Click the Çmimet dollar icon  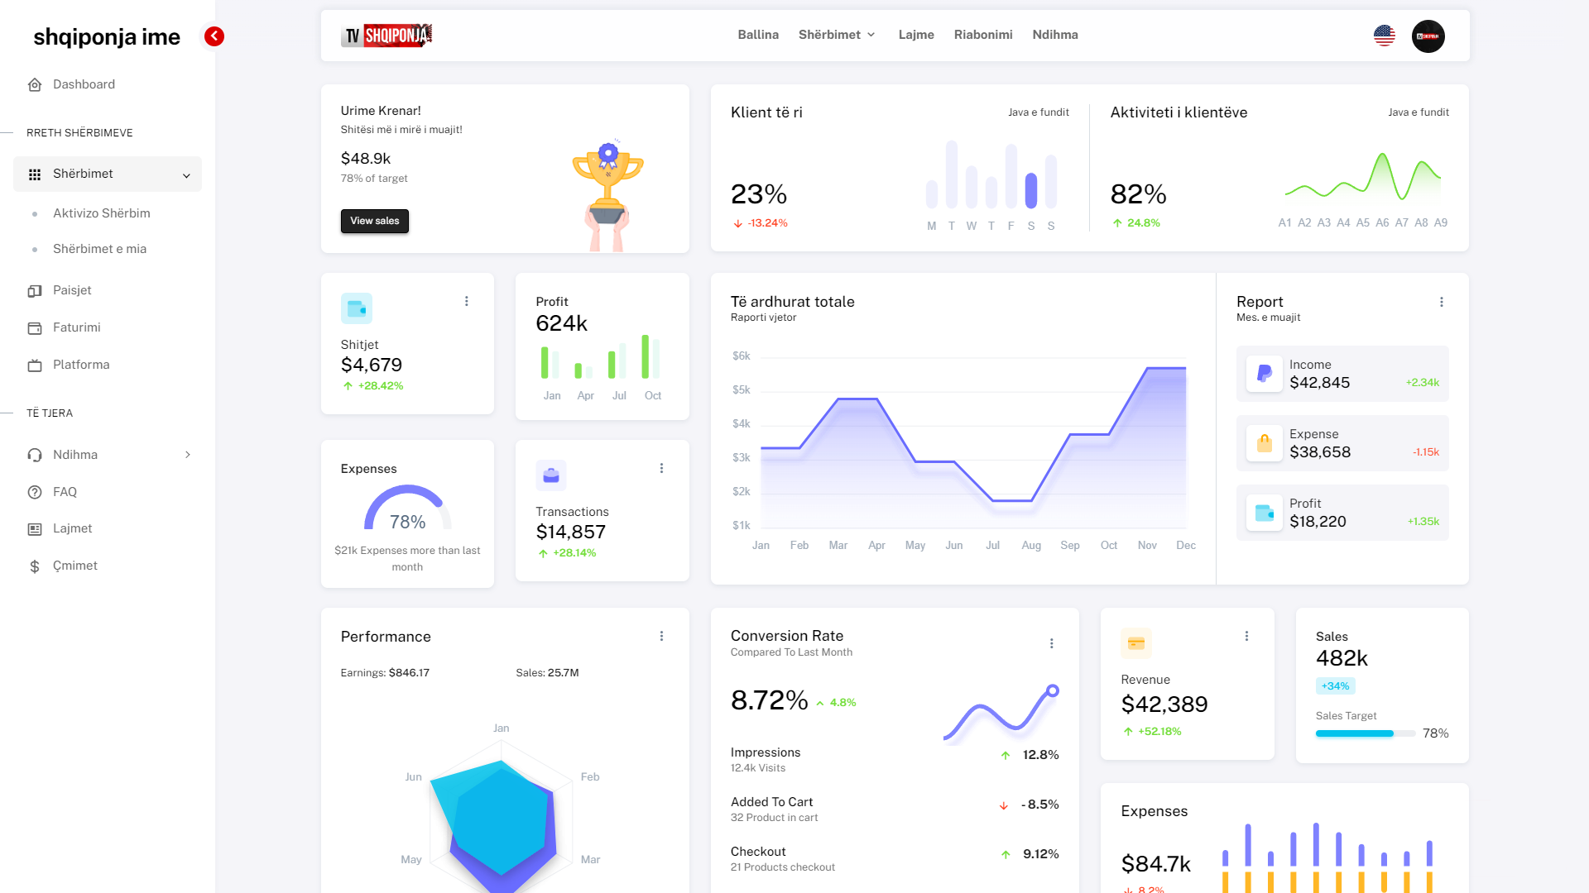click(x=35, y=566)
